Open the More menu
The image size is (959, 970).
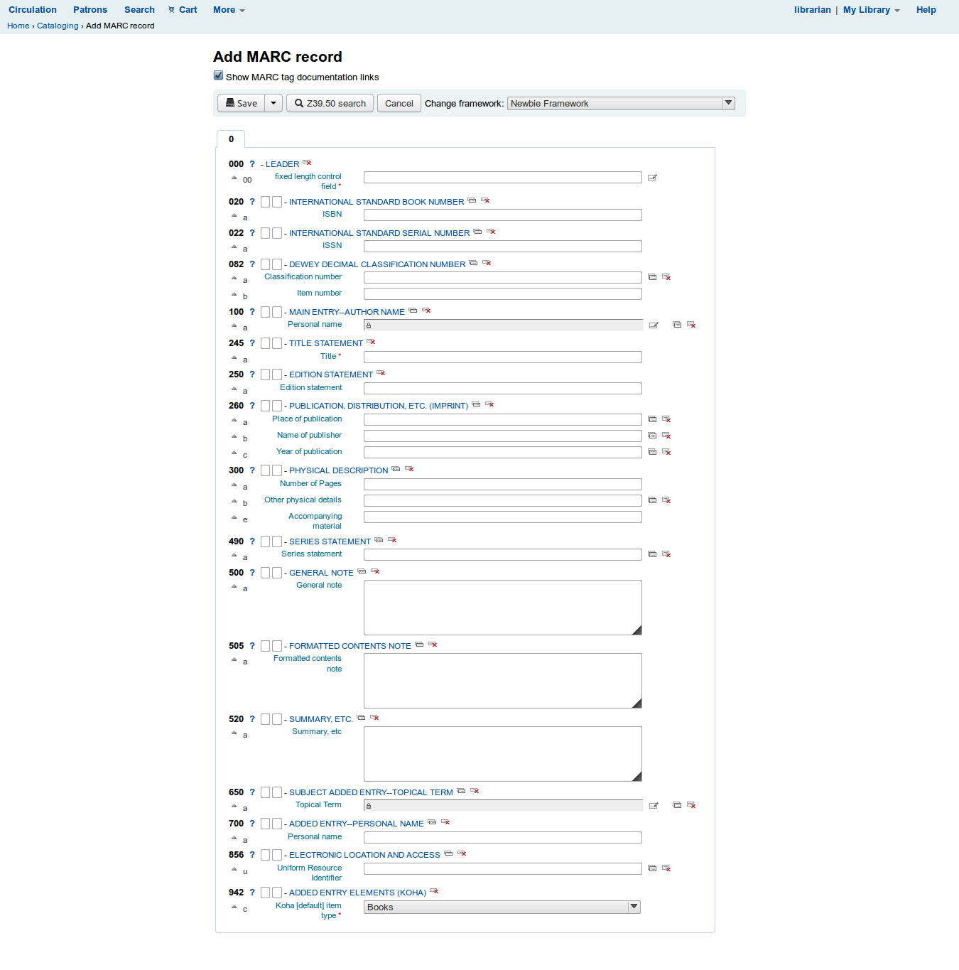229,10
